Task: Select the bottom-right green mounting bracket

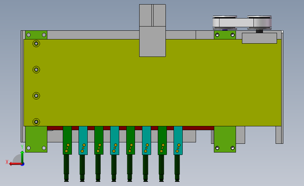Action: [x=225, y=139]
